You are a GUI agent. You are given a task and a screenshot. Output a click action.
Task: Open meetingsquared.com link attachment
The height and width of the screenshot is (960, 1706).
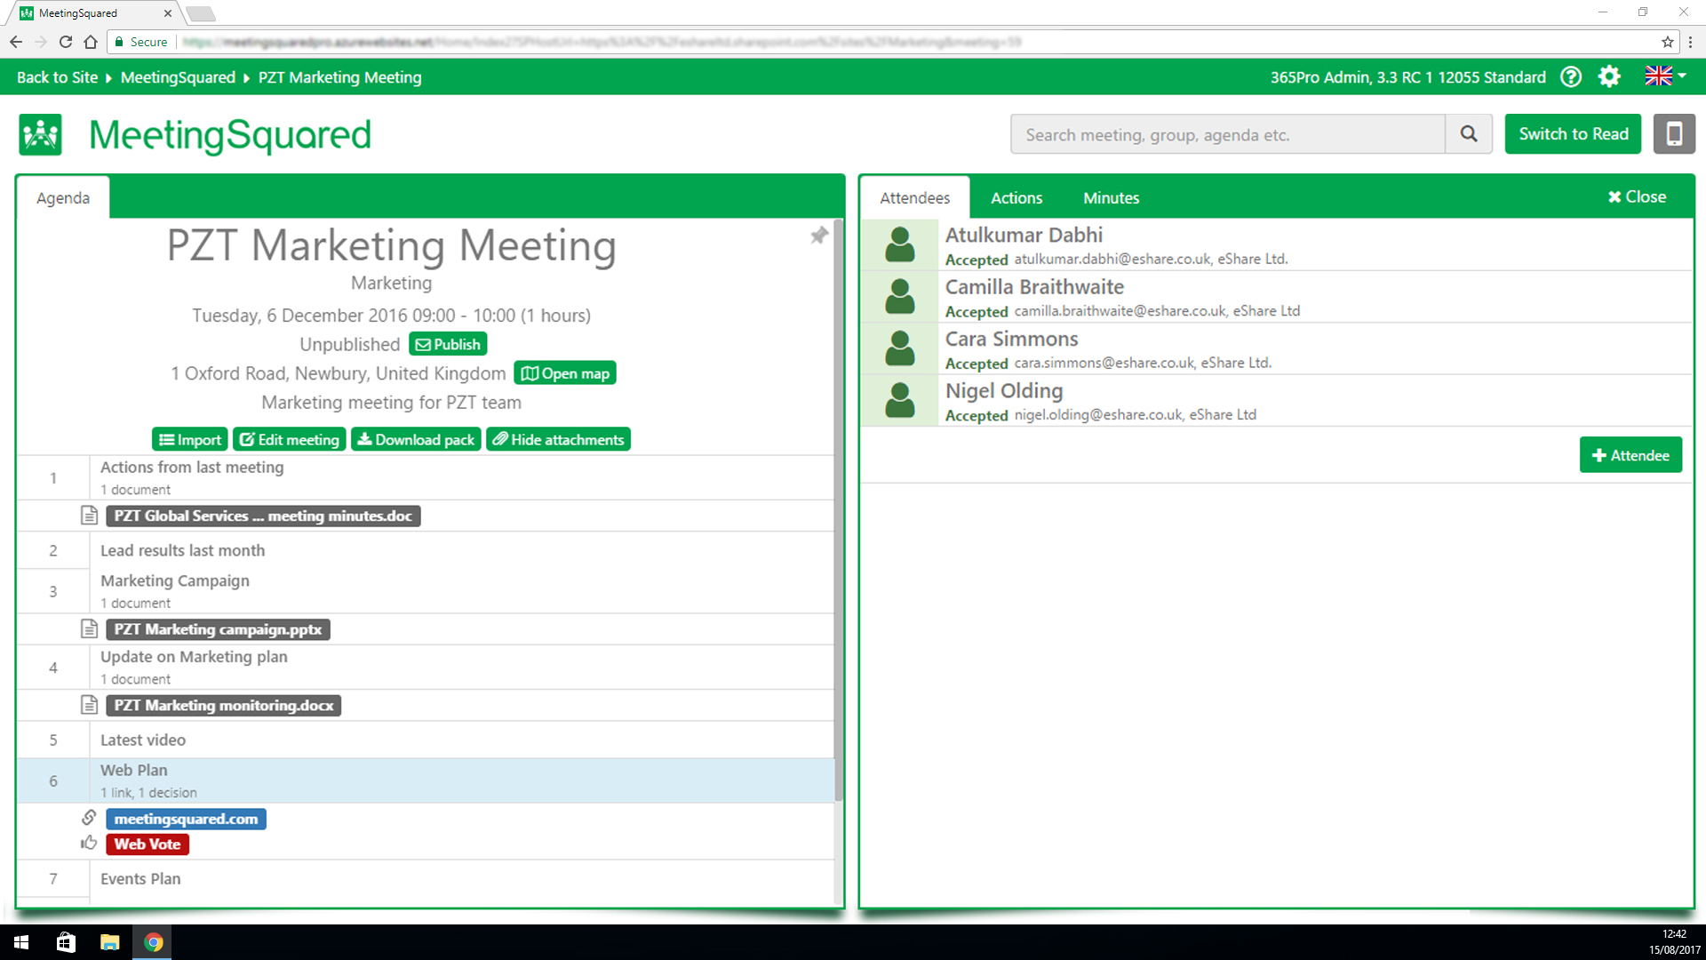(x=186, y=819)
